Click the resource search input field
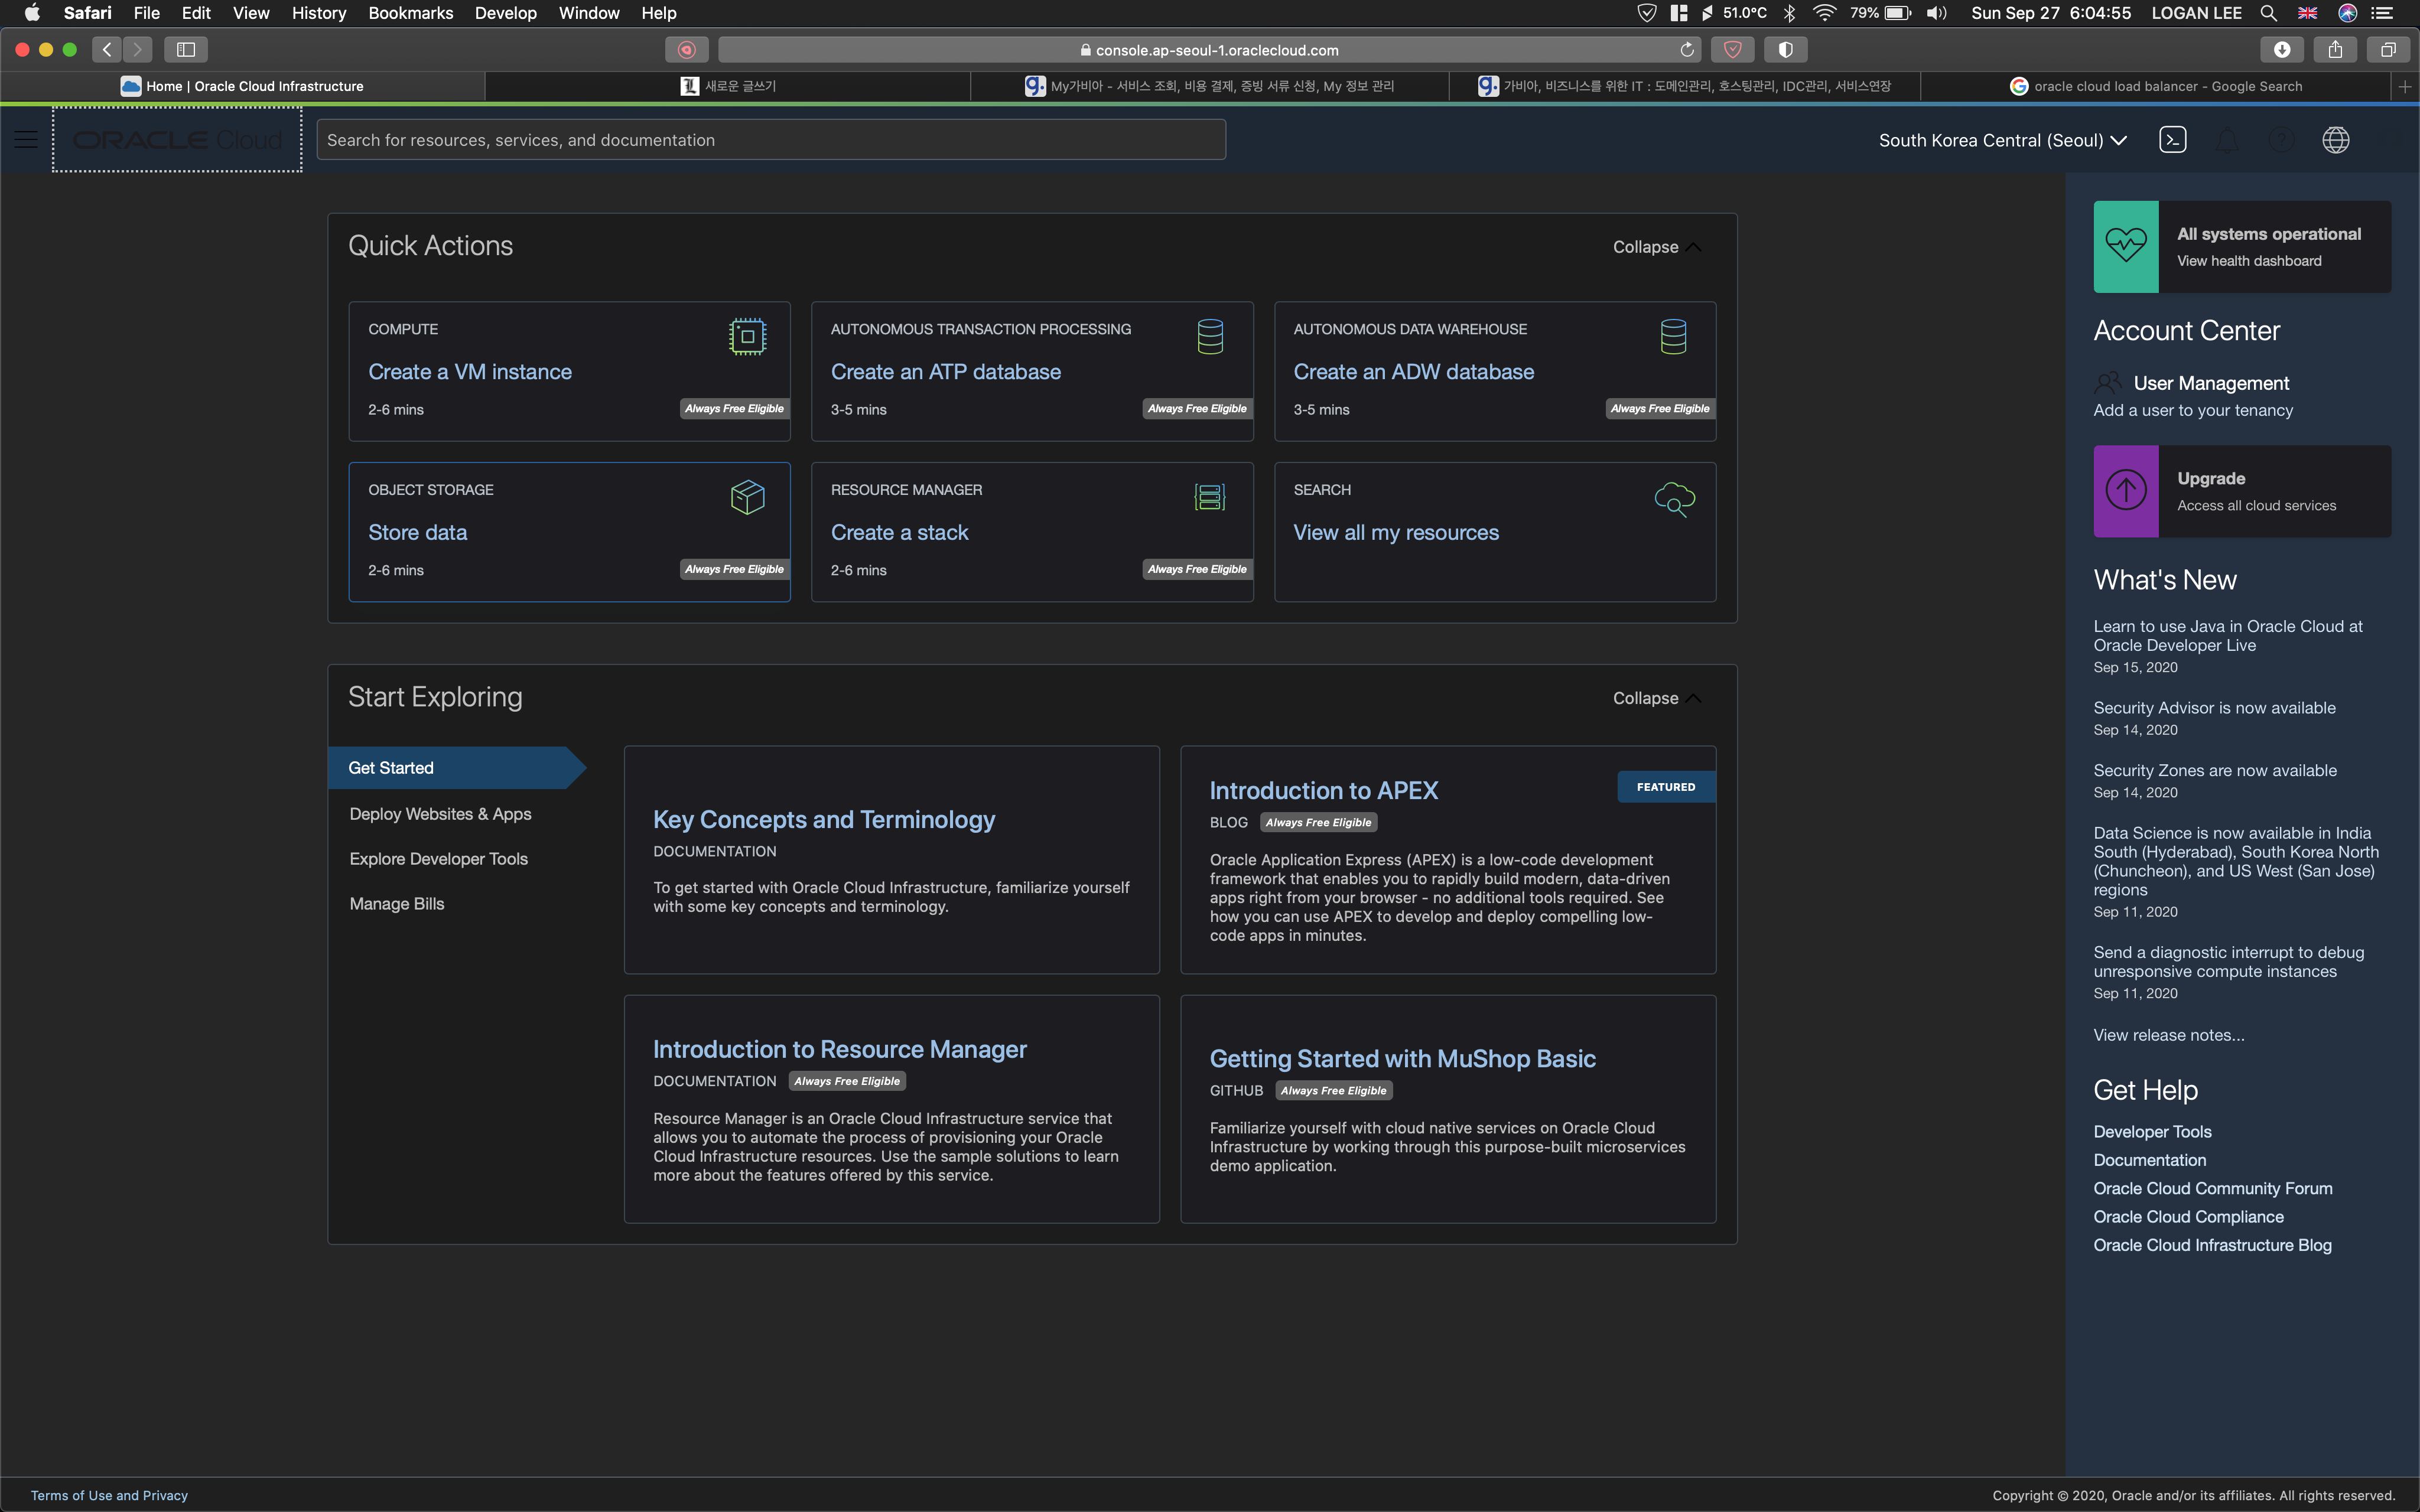 tap(770, 140)
